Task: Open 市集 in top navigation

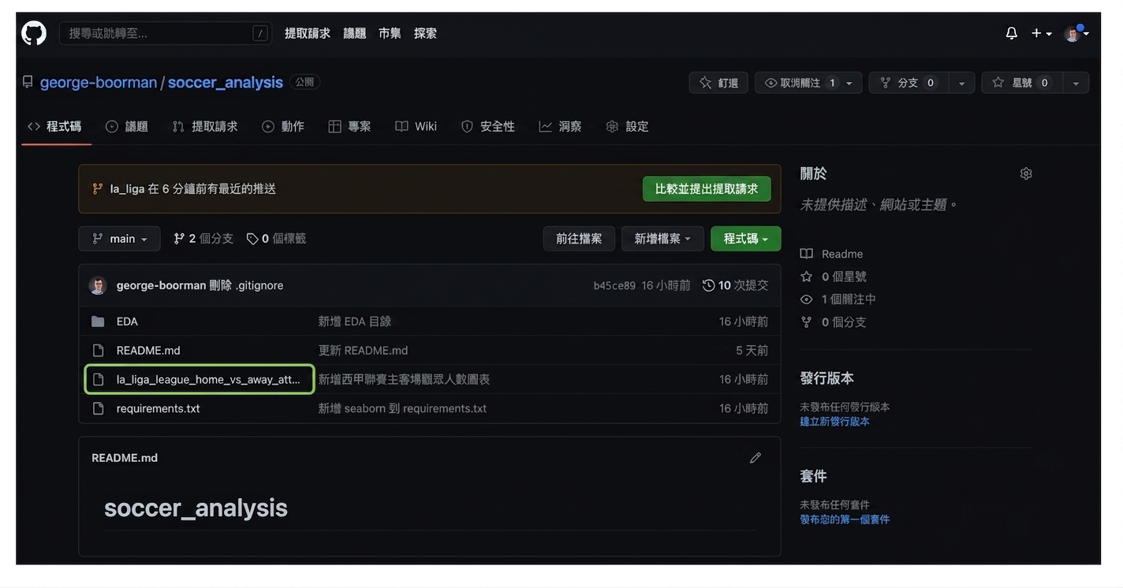Action: pos(390,33)
